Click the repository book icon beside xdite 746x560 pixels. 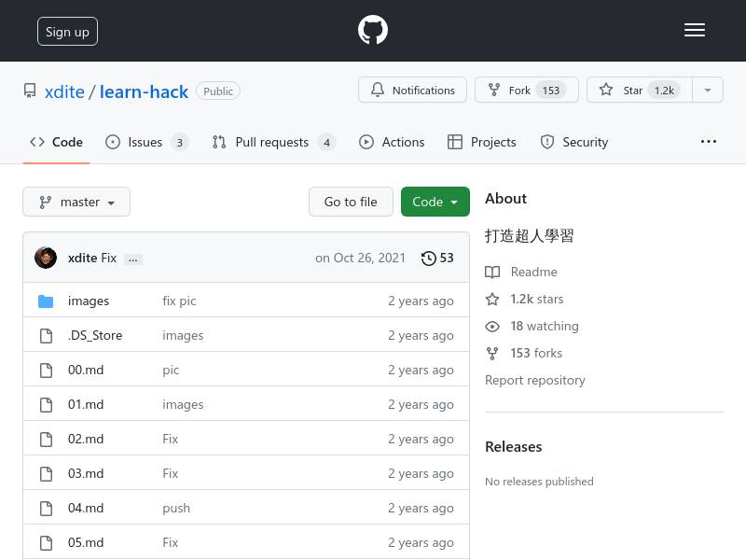click(x=30, y=91)
